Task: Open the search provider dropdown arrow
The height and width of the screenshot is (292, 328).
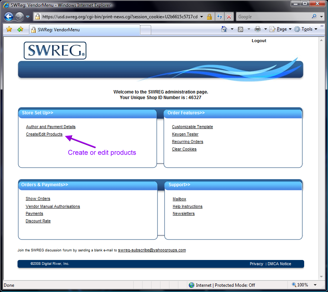Action: (322, 17)
